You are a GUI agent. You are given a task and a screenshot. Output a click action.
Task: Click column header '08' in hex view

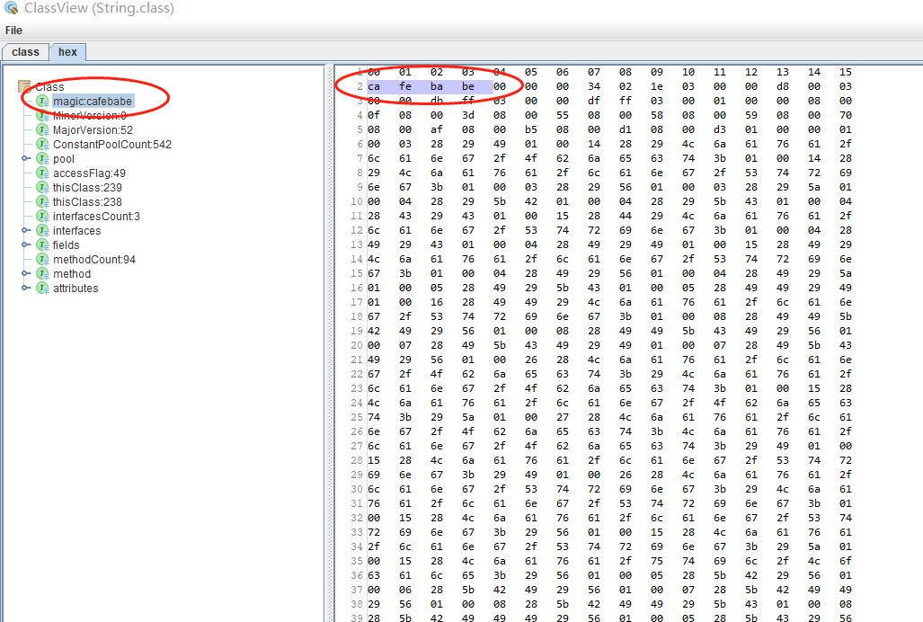point(626,72)
